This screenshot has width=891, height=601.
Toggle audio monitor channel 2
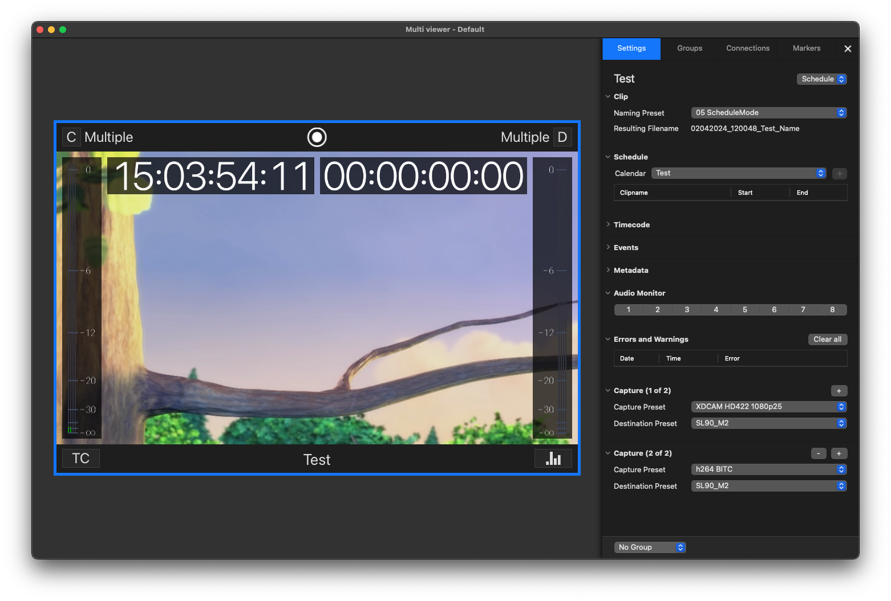pos(658,310)
